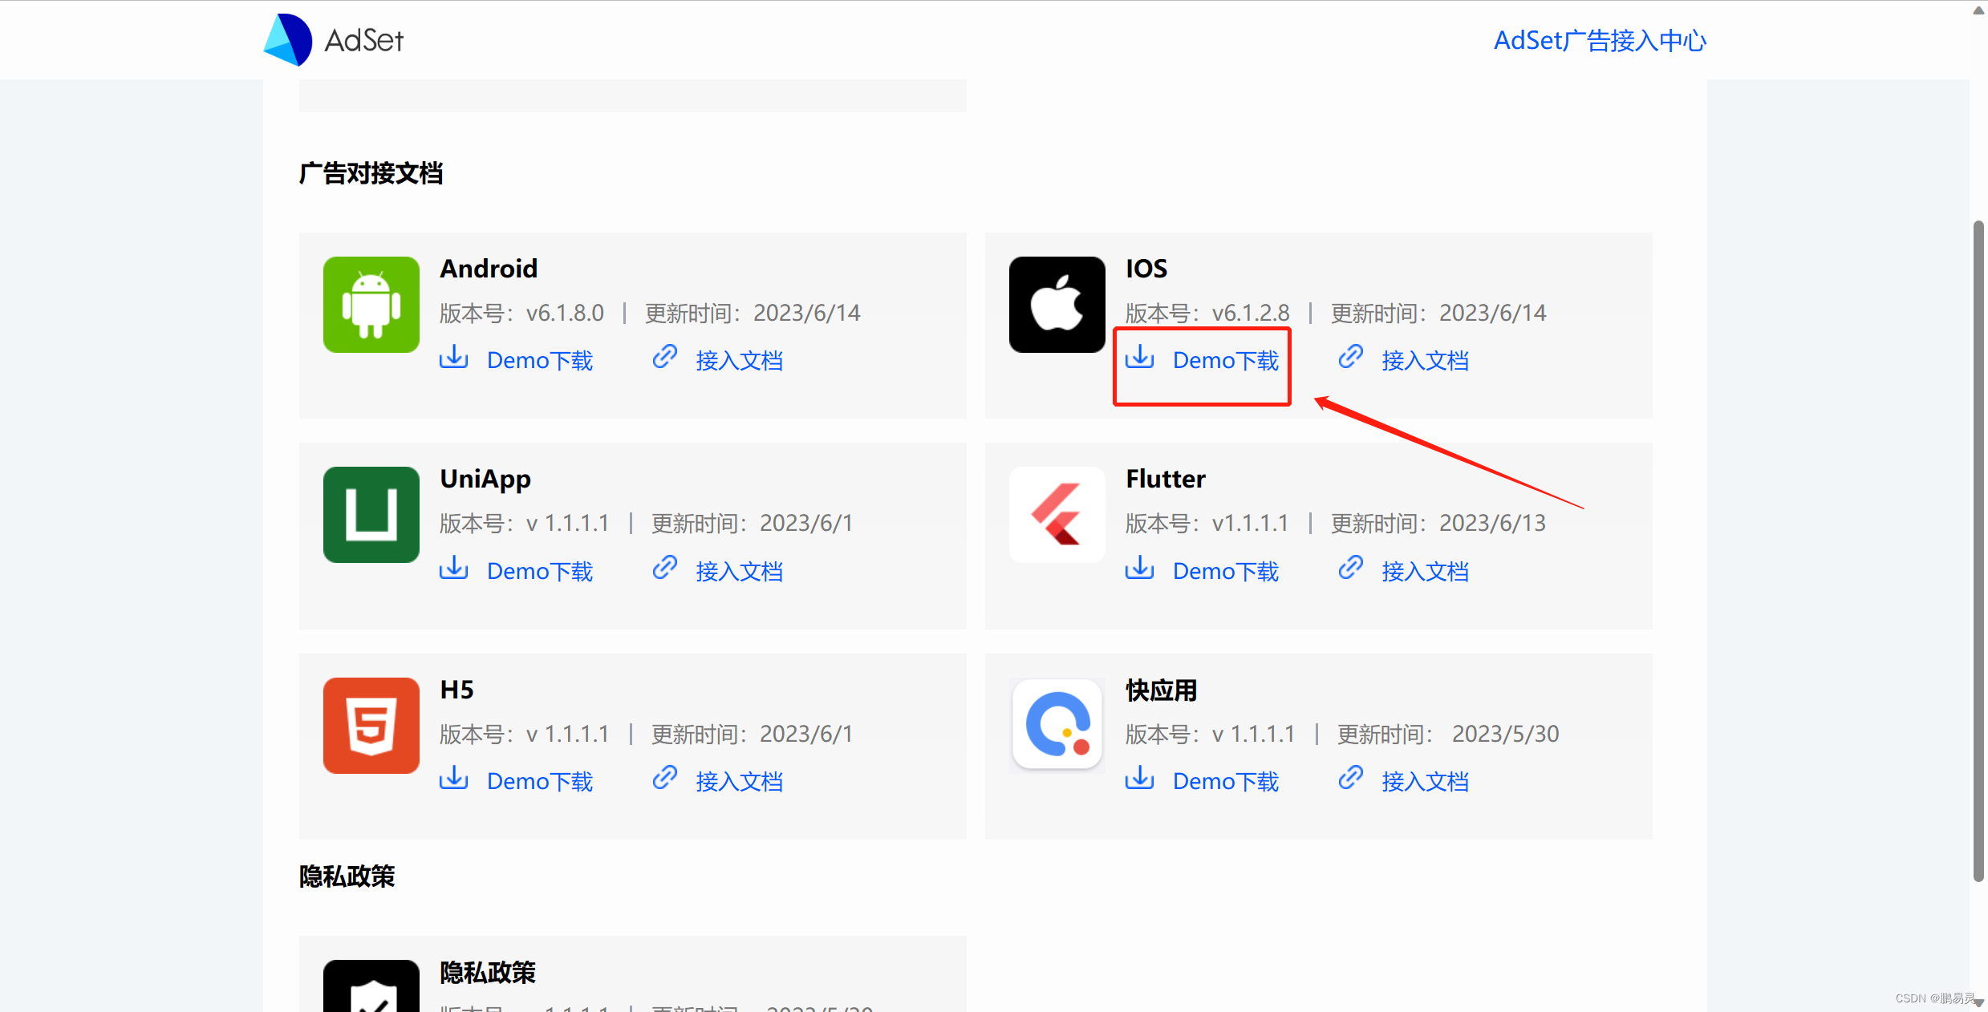The image size is (1988, 1012).
Task: Click Flutter update date 2023/6/13
Action: 1492,524
